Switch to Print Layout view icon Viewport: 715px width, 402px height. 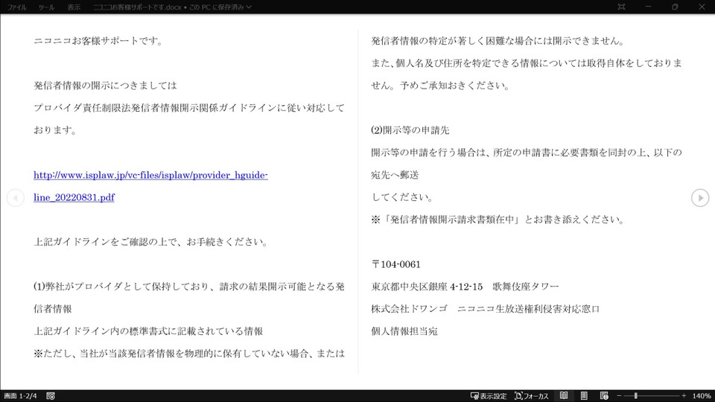(x=584, y=395)
